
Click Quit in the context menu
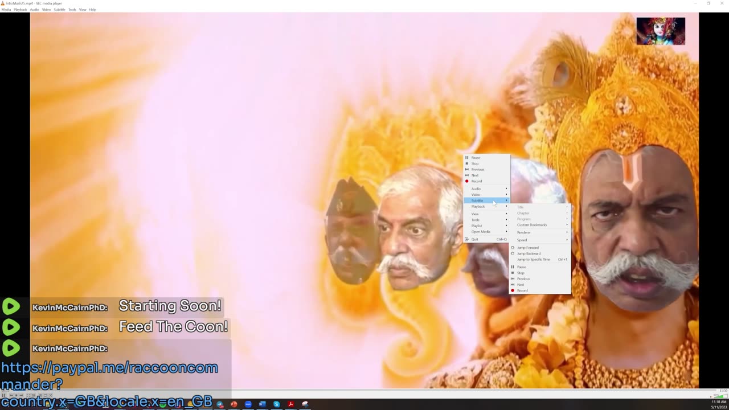point(486,239)
